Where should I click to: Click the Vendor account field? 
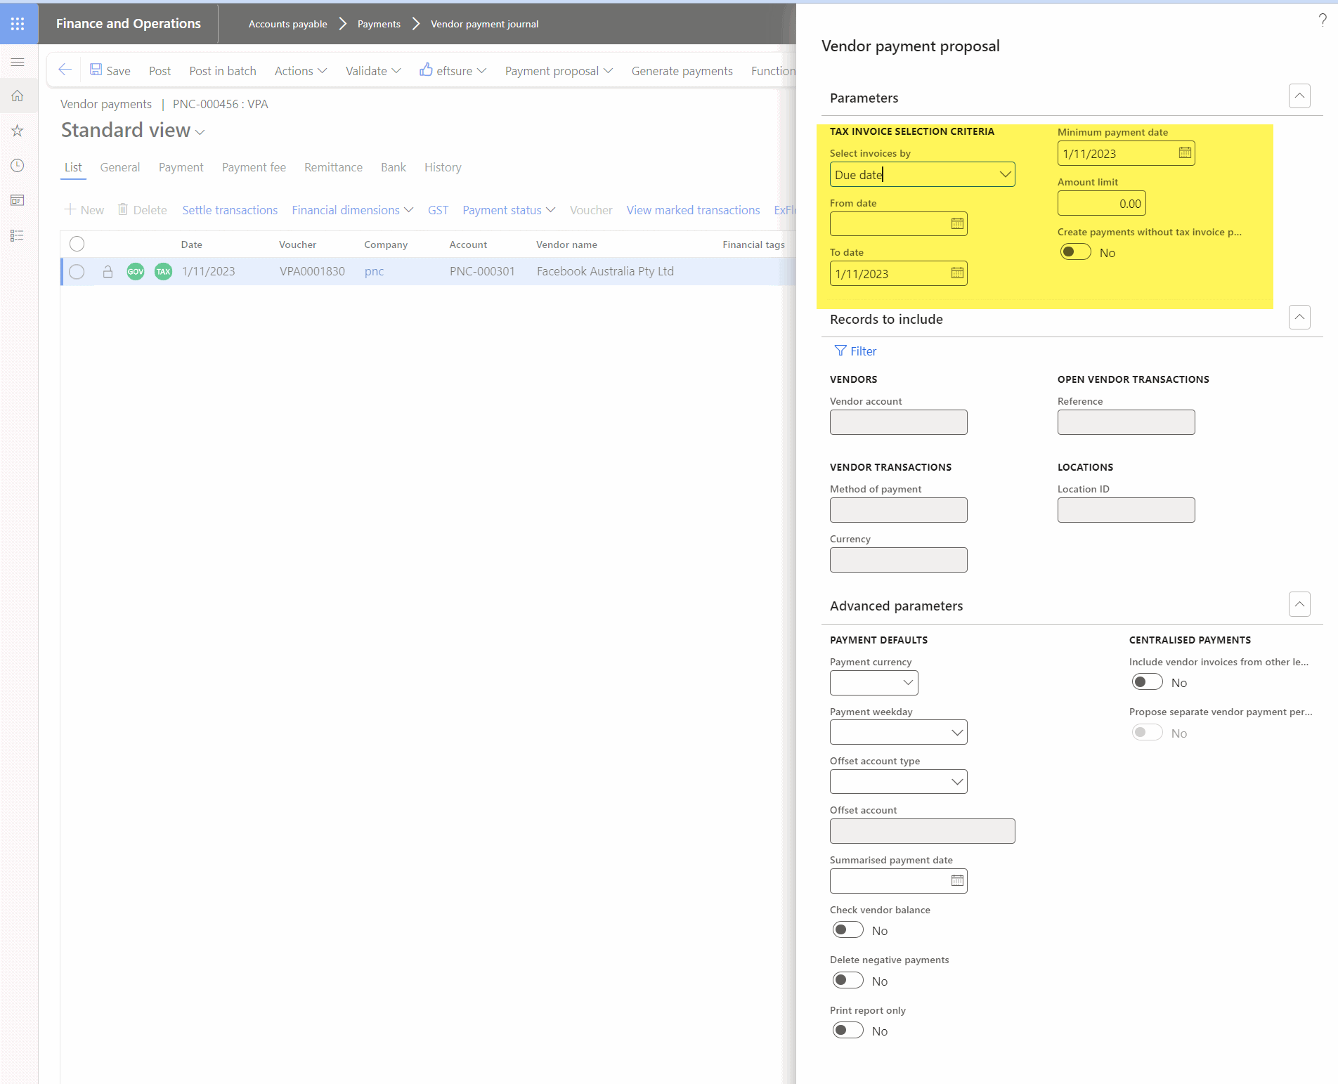tap(898, 422)
